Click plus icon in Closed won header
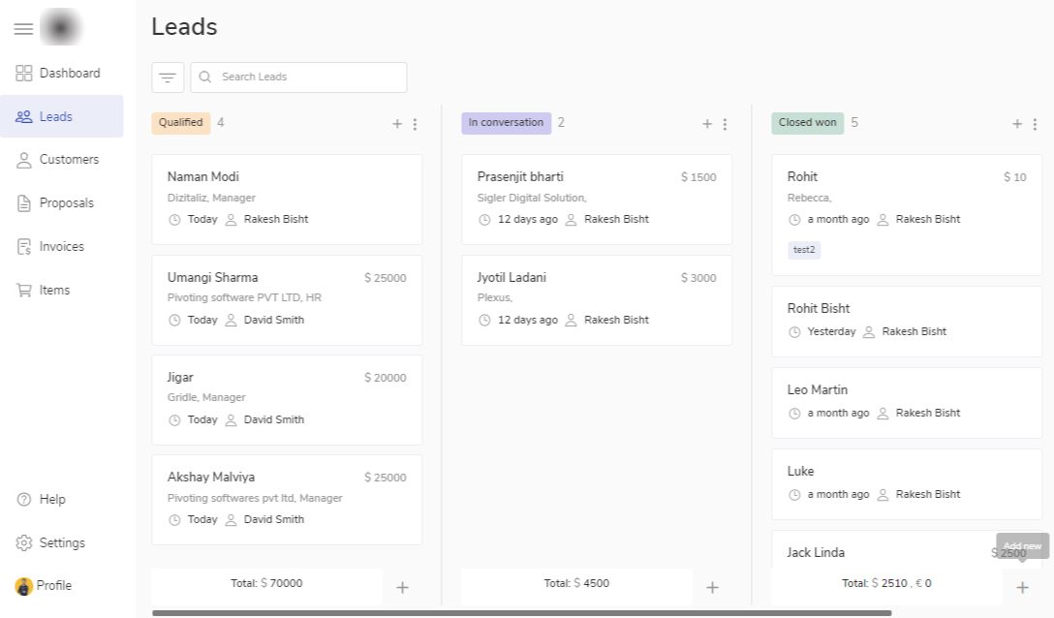 pyautogui.click(x=1016, y=124)
